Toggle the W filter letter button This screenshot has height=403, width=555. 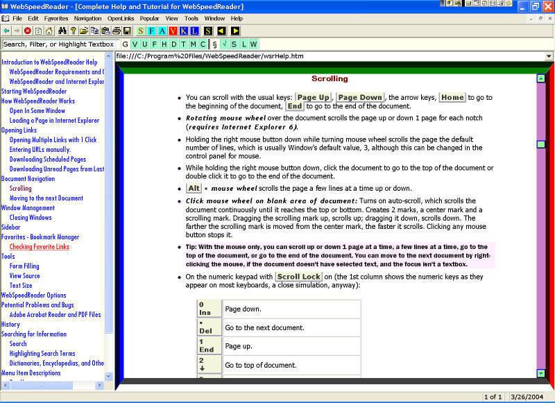[x=253, y=44]
